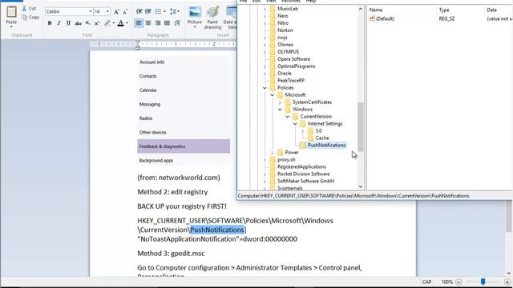Open the Paragraph dialog icon
Viewport: 513px width, 288px height.
tap(177, 23)
